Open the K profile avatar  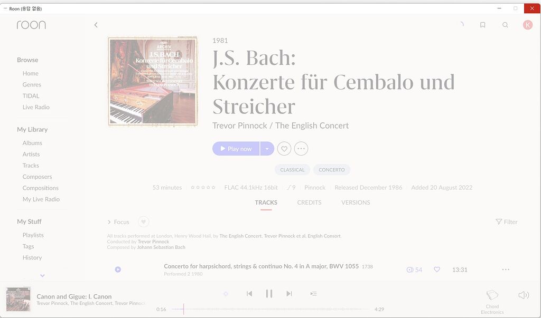coord(528,25)
